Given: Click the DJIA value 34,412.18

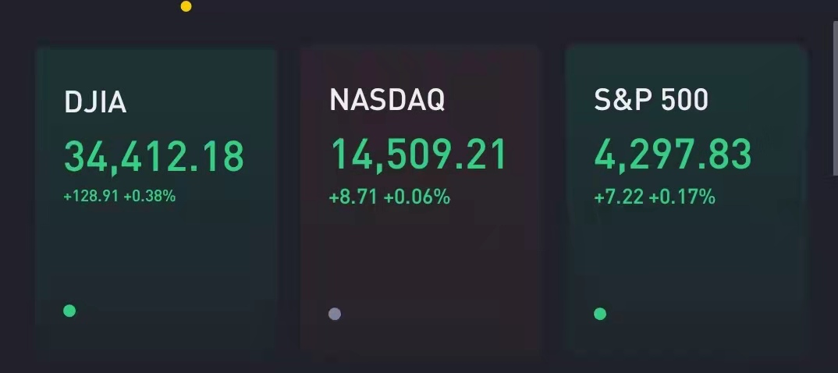Looking at the screenshot, I should pos(154,156).
